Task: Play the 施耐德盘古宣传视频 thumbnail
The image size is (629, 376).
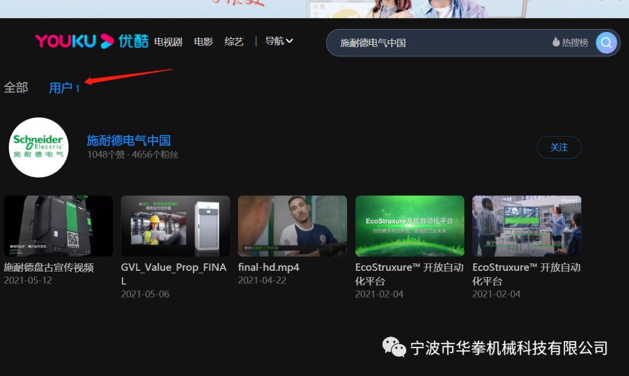Action: click(58, 226)
